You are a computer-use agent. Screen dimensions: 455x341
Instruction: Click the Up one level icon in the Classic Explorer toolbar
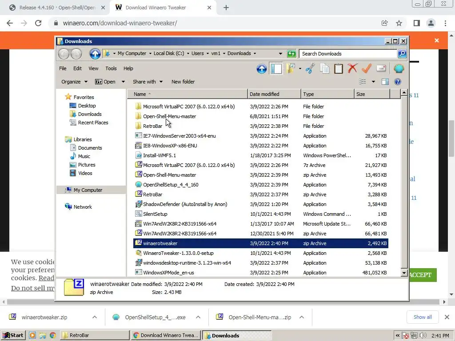tap(261, 69)
